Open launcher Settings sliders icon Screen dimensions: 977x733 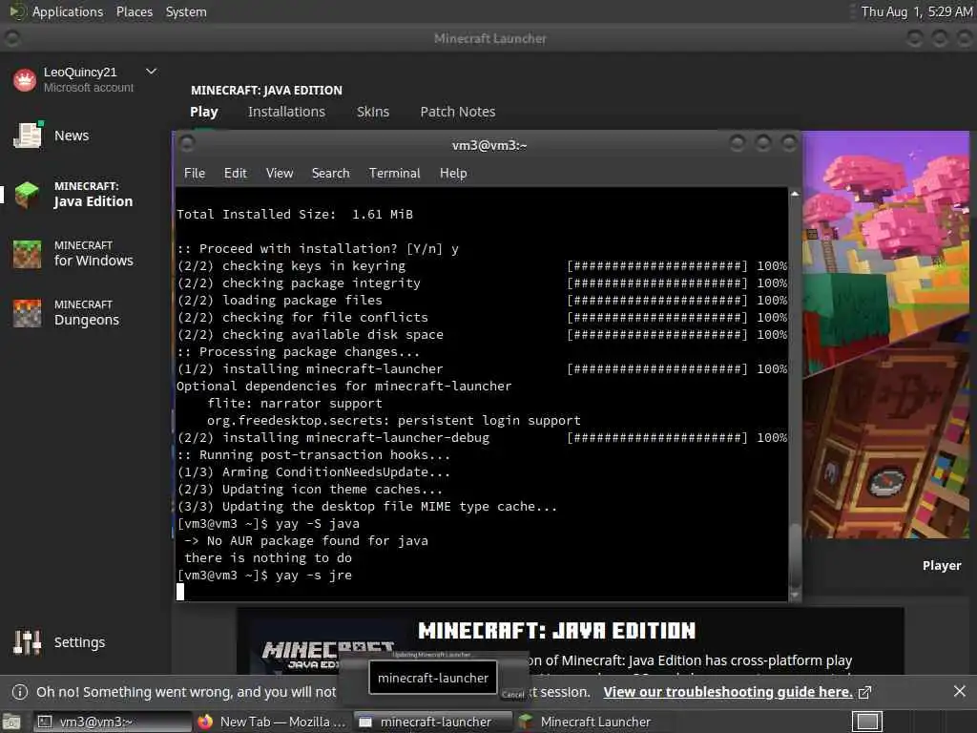27,642
